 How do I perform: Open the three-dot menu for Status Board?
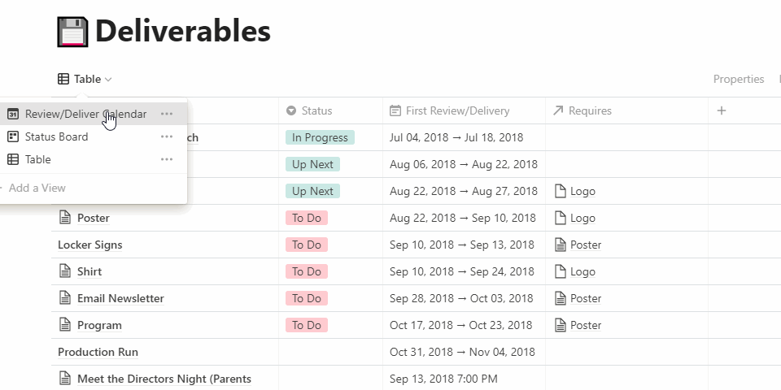167,137
